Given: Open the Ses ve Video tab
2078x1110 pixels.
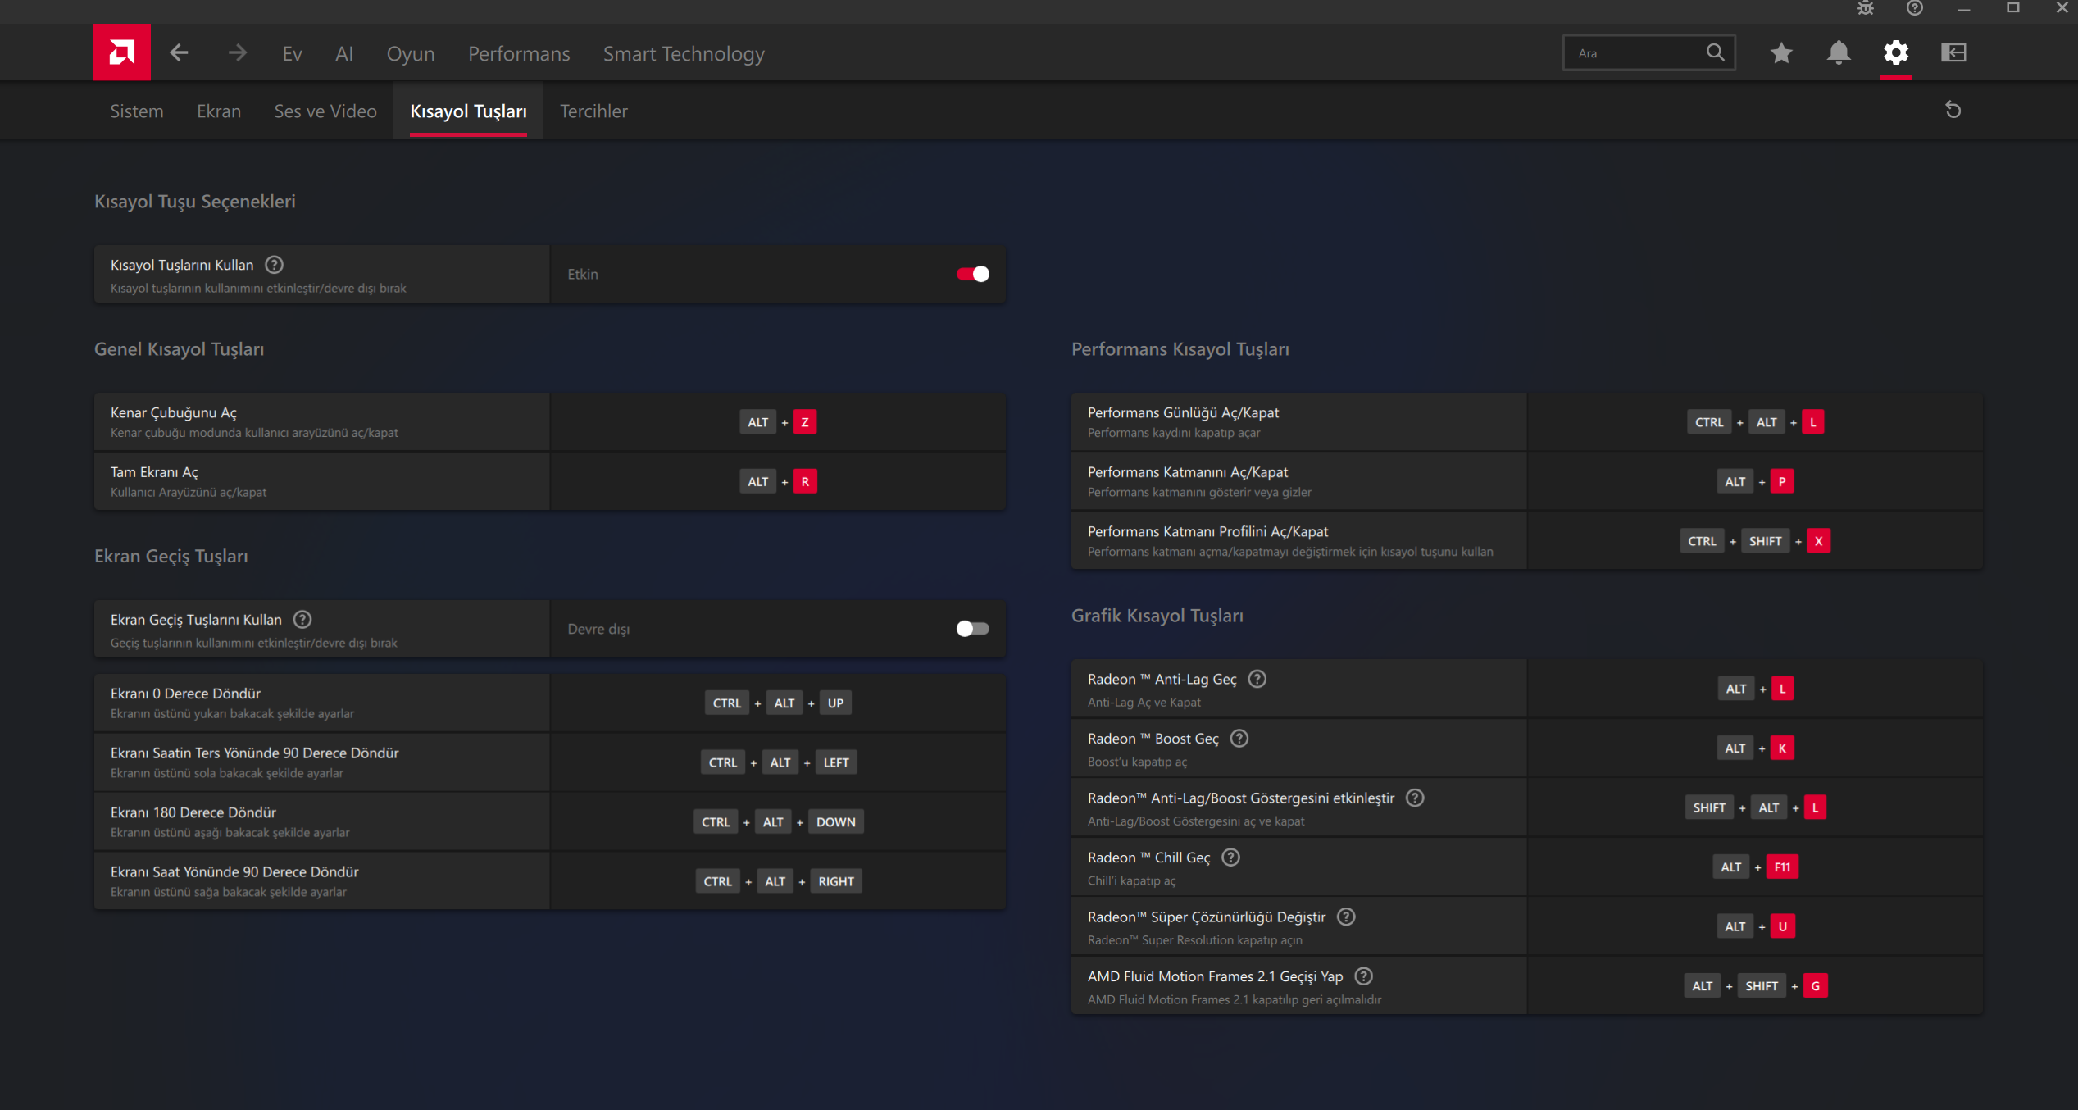Looking at the screenshot, I should [325, 111].
